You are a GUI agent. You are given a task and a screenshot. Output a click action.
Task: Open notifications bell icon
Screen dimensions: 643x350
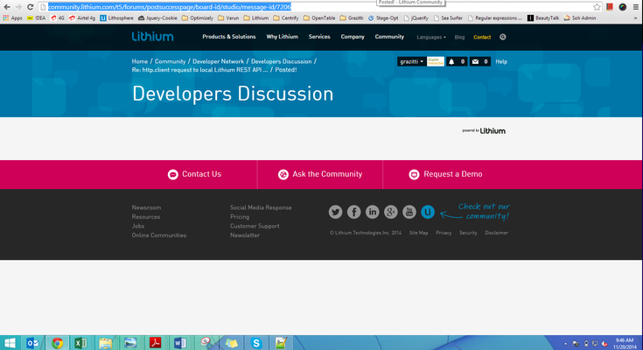pos(451,61)
